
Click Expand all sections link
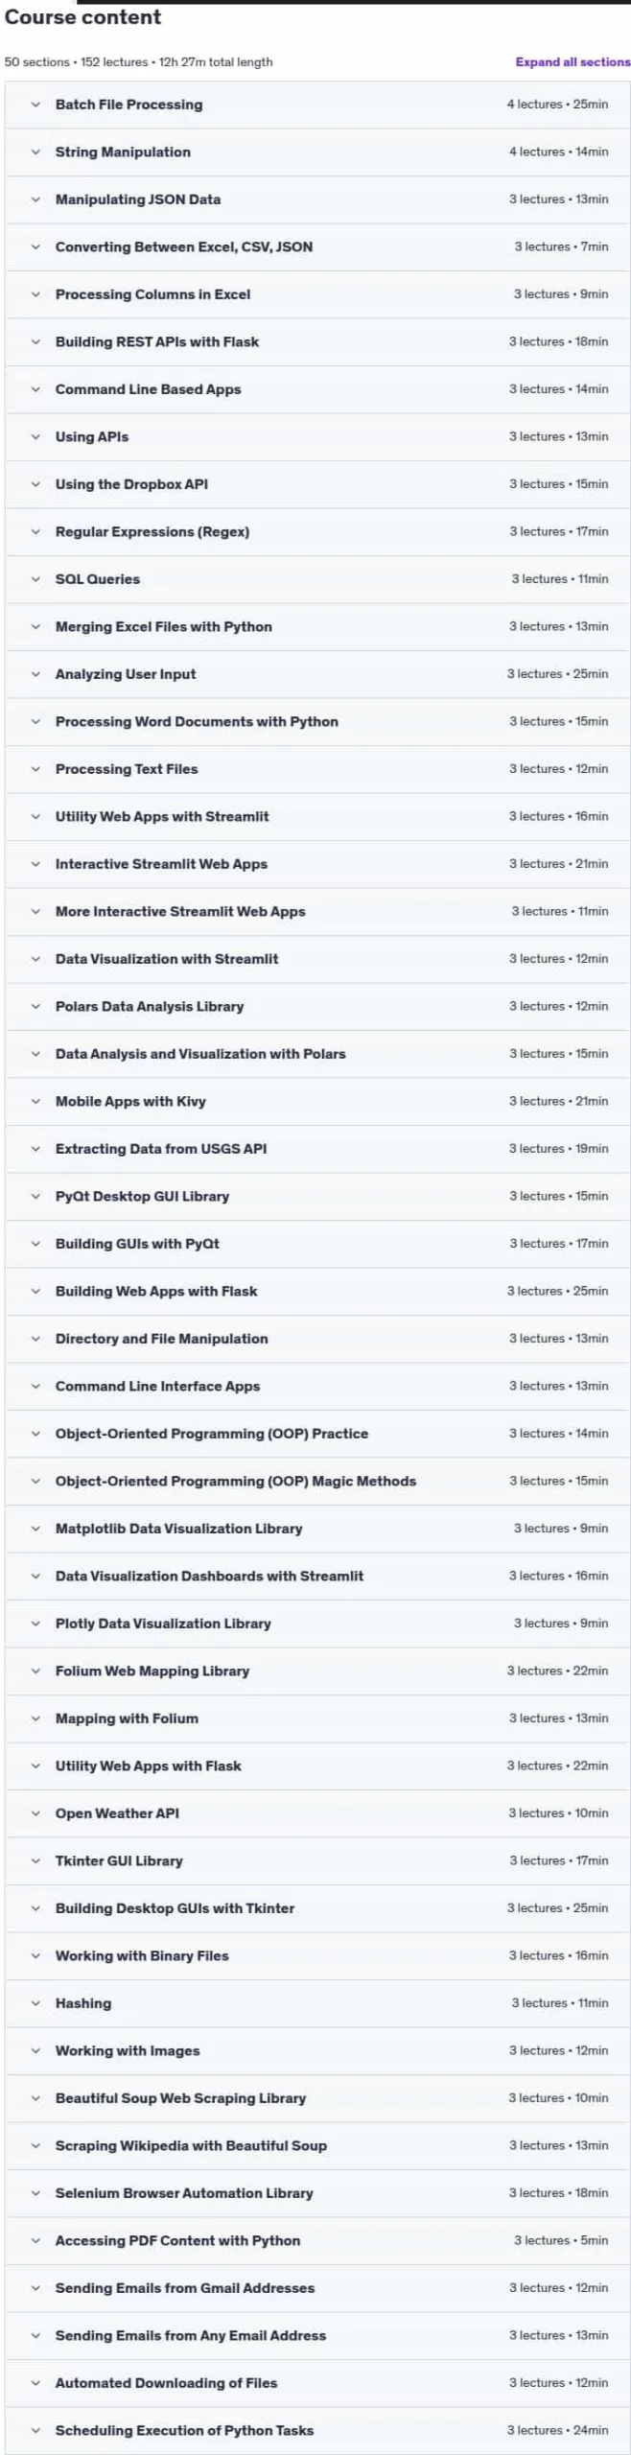tap(573, 62)
